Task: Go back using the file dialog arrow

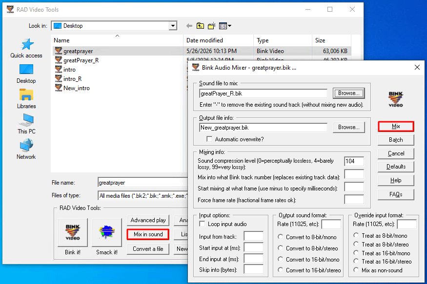Action: click(x=189, y=26)
